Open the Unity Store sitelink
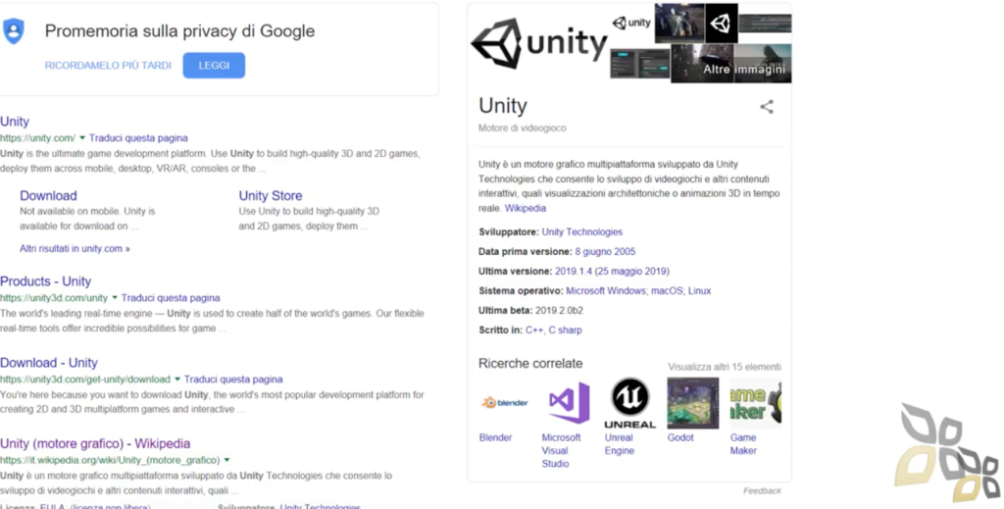Screen dimensions: 1004x509 tap(271, 196)
